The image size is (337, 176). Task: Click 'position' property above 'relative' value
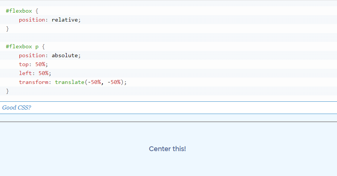[x=32, y=20]
